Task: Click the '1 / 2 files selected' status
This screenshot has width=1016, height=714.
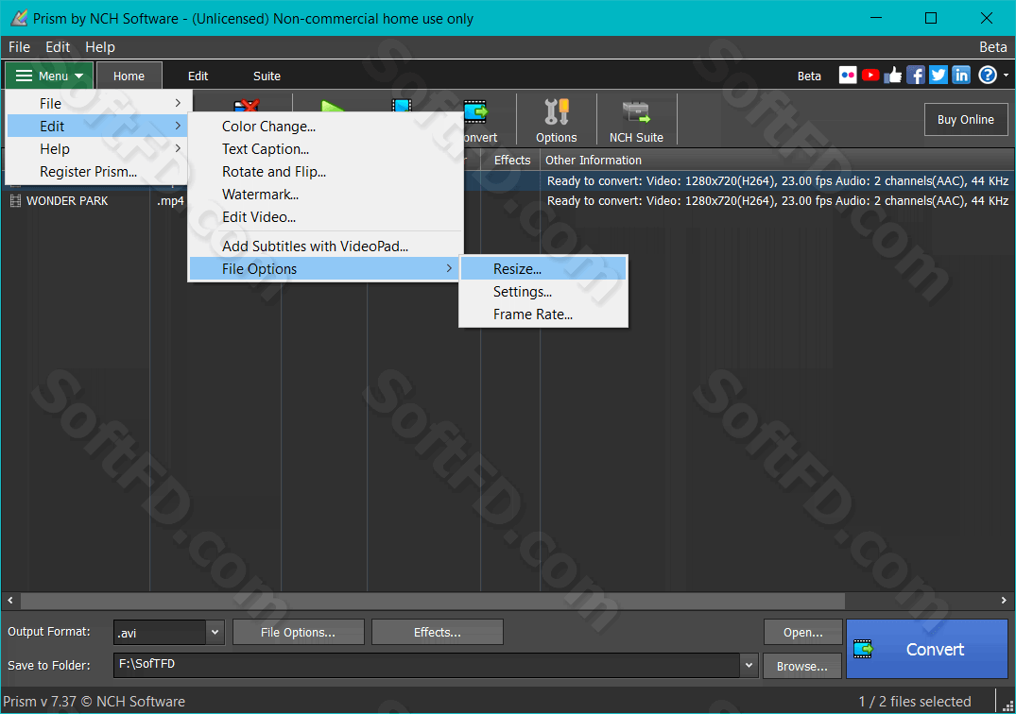Action: pos(915,701)
